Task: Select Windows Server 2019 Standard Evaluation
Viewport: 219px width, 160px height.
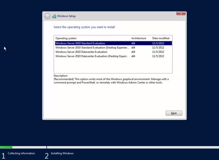Action: pyautogui.click(x=80, y=43)
